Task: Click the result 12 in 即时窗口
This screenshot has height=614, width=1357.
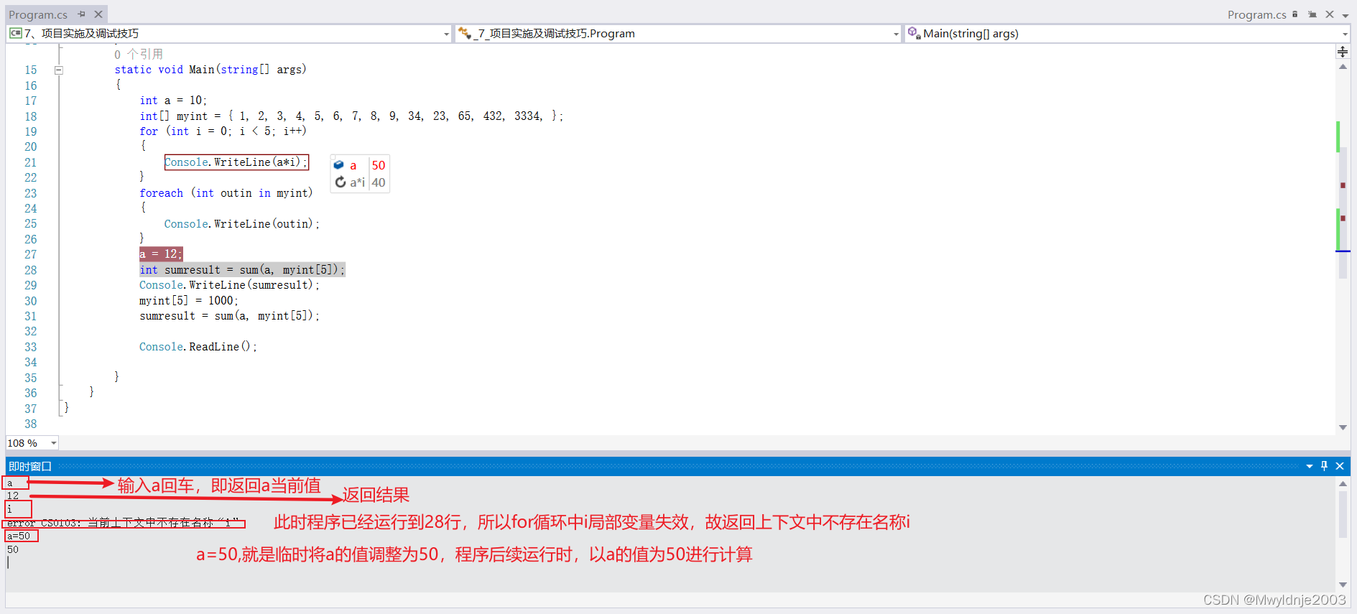Action: pos(13,496)
